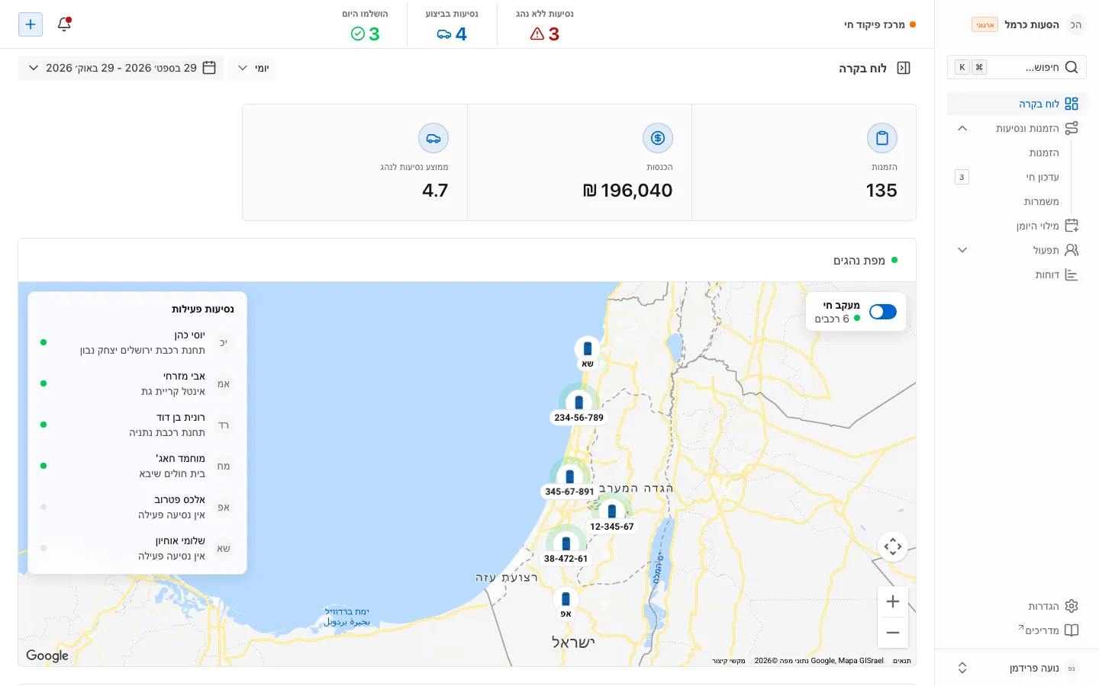Click the search magnifier icon
The image size is (1099, 686).
1072,67
